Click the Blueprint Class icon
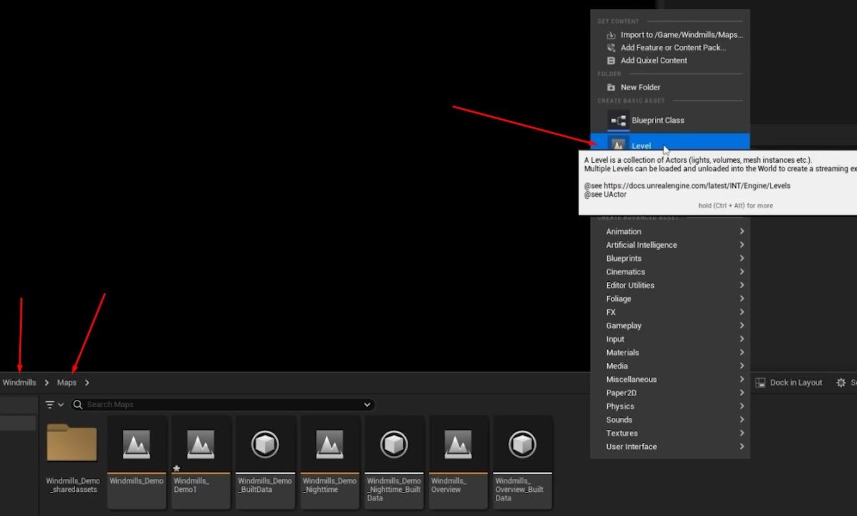This screenshot has height=516, width=857. (618, 120)
